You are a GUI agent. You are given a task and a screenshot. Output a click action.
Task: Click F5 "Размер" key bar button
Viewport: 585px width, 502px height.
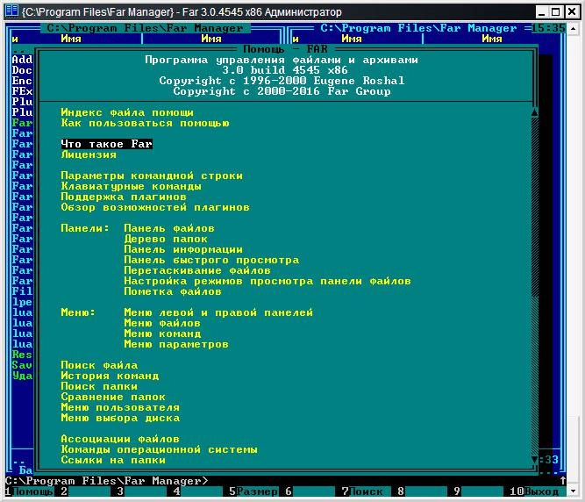tap(253, 491)
